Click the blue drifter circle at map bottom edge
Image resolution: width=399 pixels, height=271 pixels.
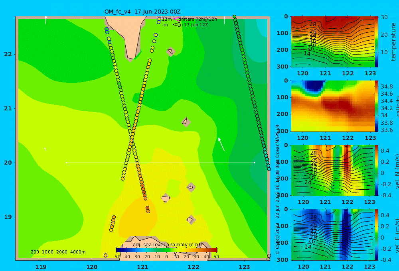point(106,255)
